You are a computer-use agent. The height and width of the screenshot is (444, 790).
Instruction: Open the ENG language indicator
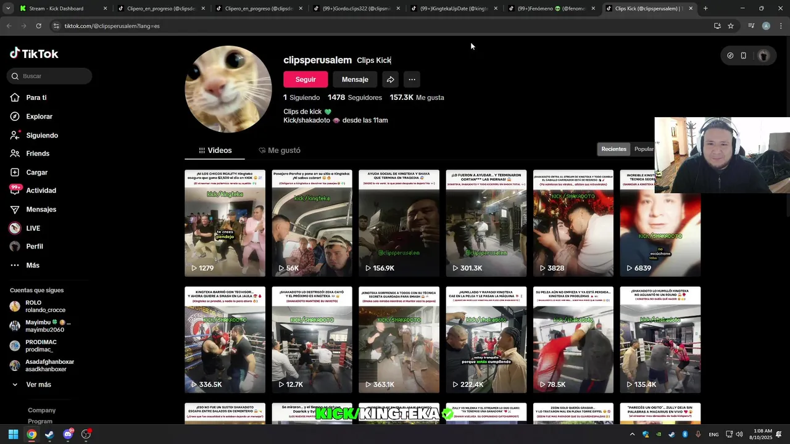pyautogui.click(x=713, y=434)
